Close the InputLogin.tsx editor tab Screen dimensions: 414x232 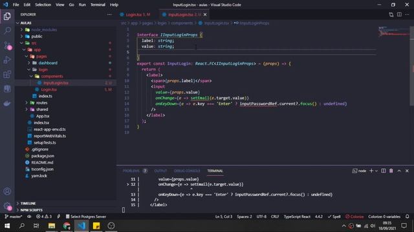point(205,14)
